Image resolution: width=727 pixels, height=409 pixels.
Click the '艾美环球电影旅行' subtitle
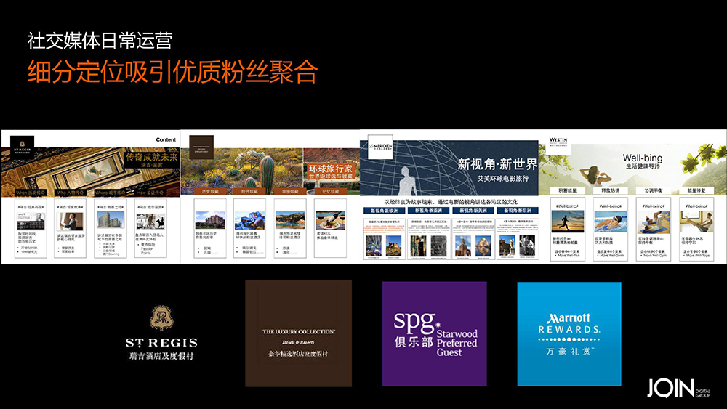(x=502, y=178)
